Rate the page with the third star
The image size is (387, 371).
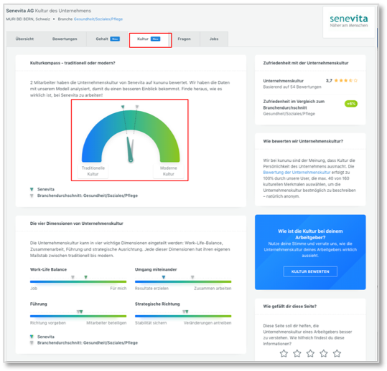[310, 354]
